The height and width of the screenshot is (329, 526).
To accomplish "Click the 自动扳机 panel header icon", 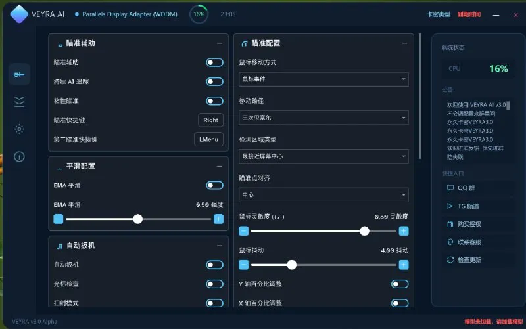I will [x=60, y=246].
